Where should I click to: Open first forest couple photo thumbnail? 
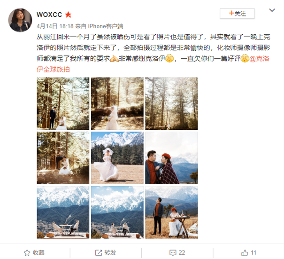tap(63, 103)
